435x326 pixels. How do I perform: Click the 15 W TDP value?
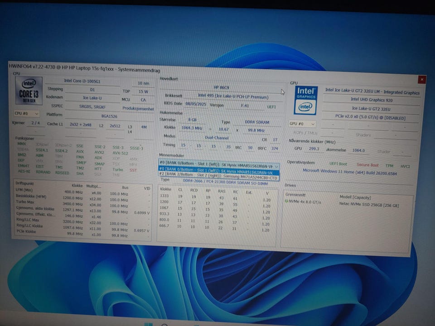[144, 91]
